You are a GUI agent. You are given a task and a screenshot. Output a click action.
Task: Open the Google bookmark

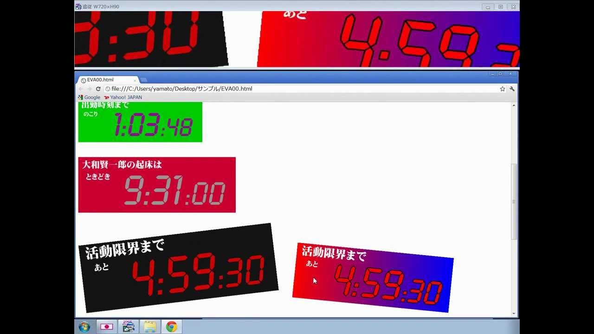89,97
